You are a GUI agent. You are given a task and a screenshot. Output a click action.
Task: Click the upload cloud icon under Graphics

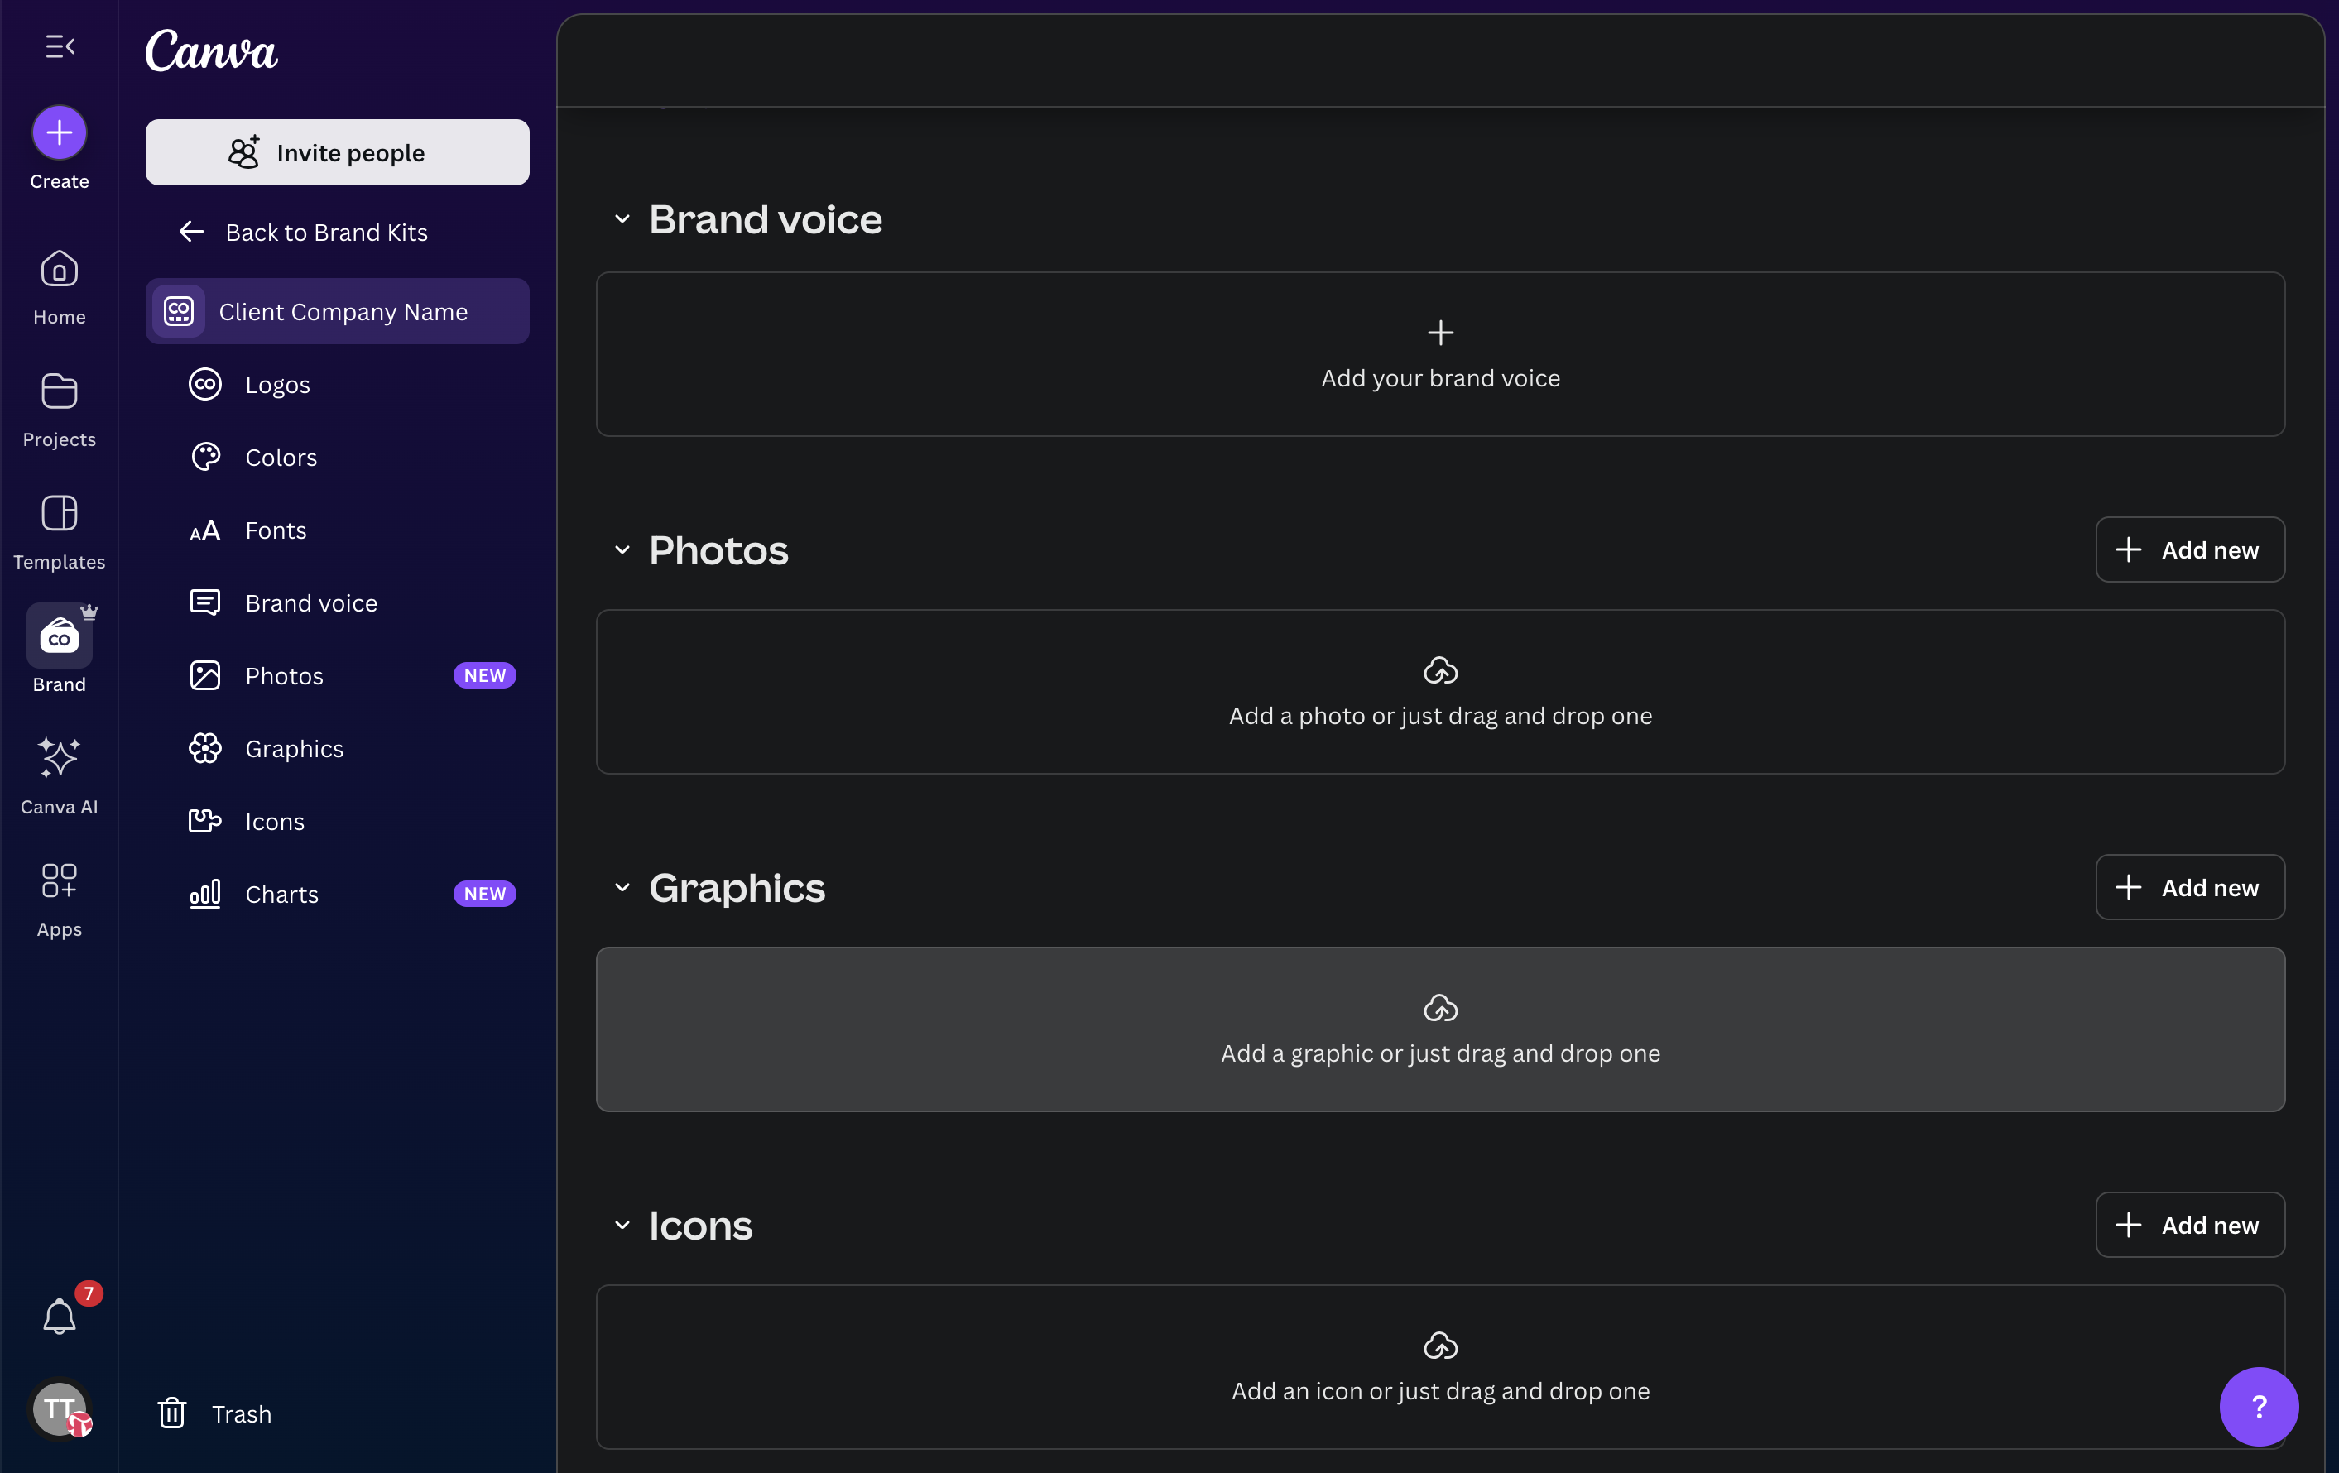[1440, 1008]
